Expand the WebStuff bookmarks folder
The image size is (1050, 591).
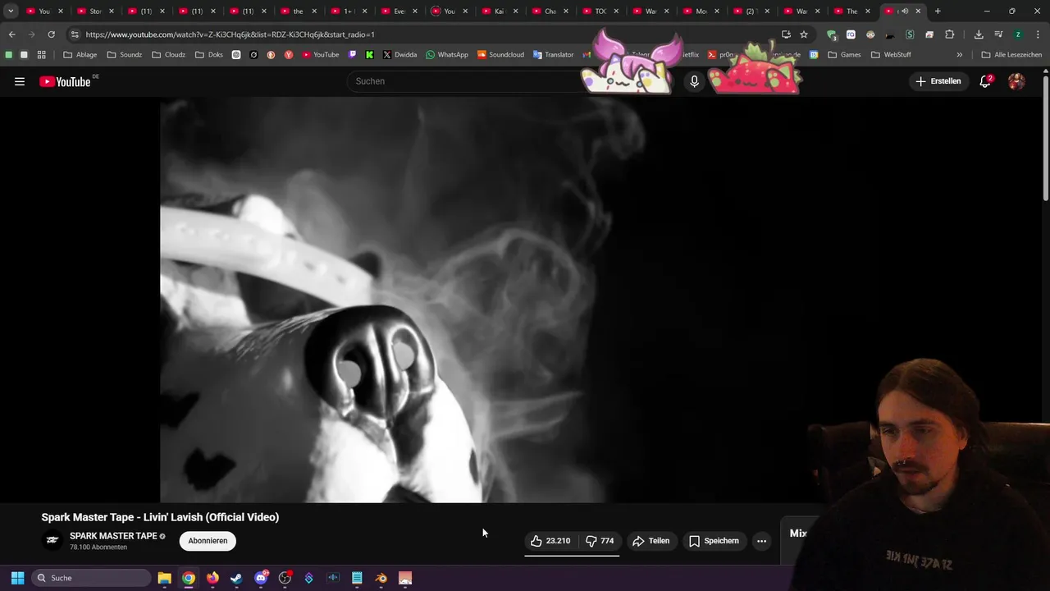coord(891,55)
